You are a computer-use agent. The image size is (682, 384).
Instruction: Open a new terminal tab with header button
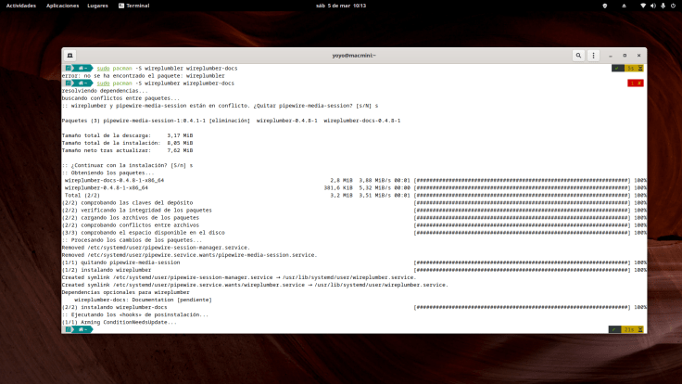[x=70, y=56]
